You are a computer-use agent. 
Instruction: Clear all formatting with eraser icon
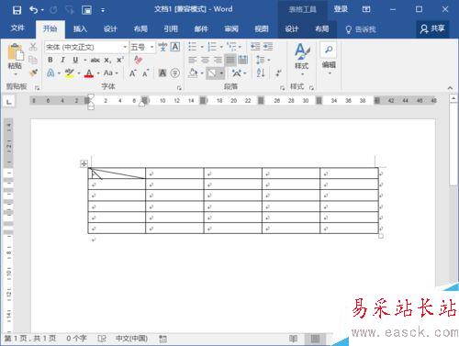138,60
